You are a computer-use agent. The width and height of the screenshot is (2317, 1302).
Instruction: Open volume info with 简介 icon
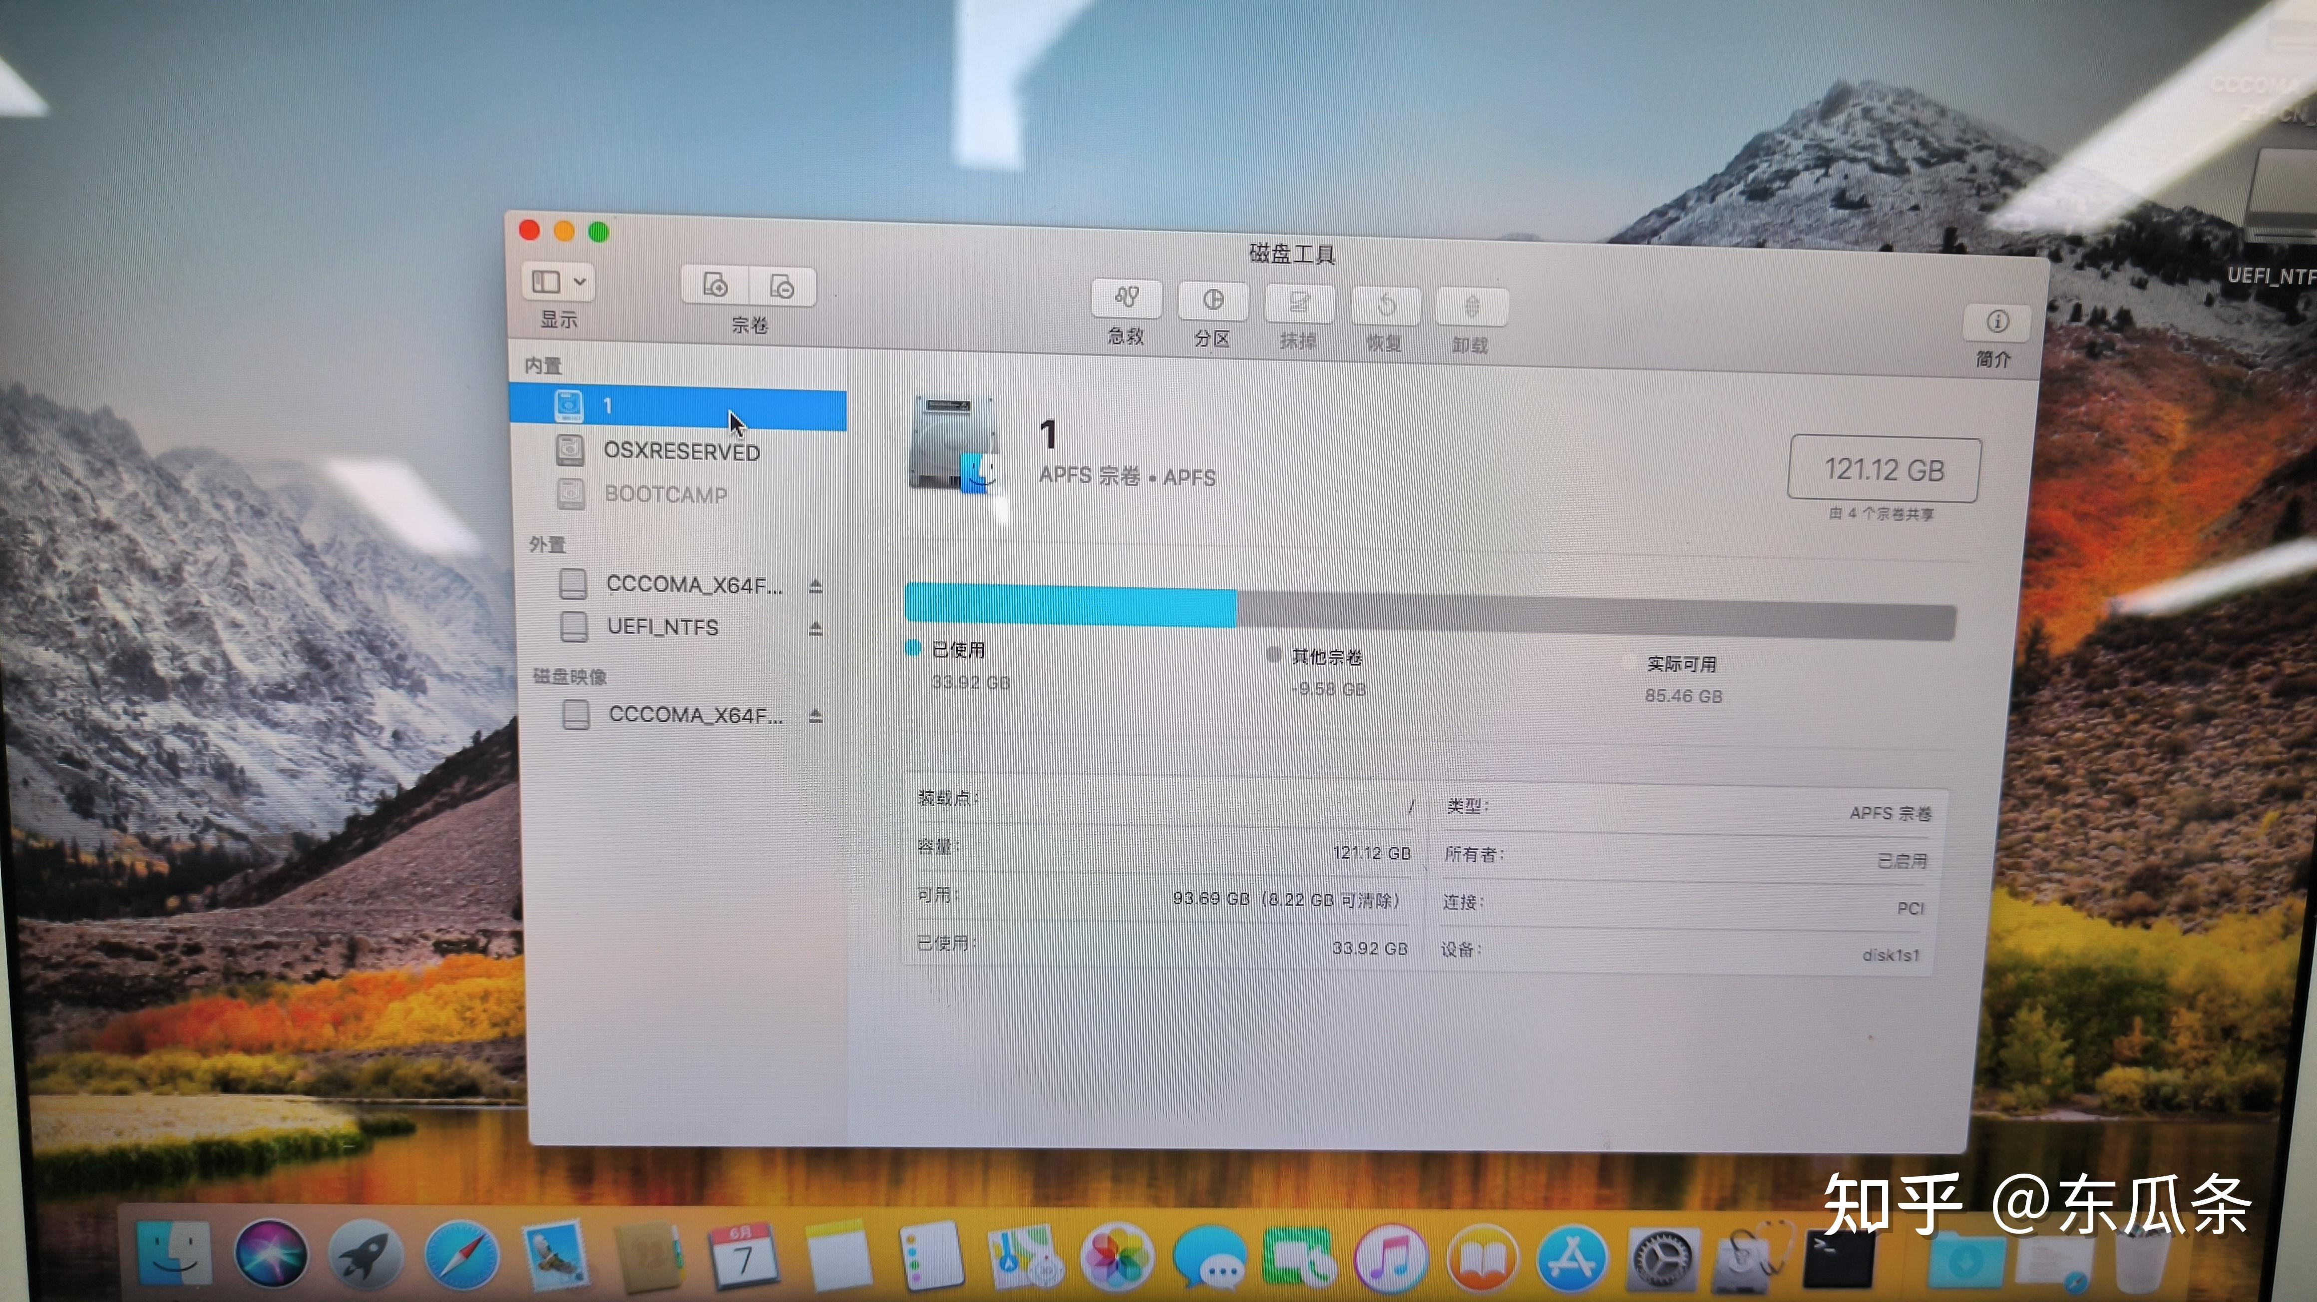[1997, 322]
